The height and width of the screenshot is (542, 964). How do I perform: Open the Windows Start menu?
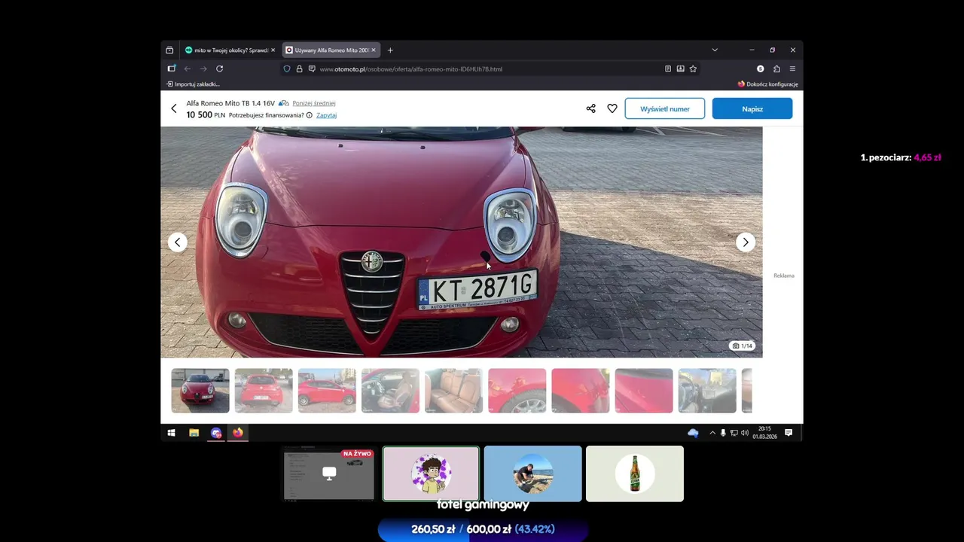coord(171,433)
